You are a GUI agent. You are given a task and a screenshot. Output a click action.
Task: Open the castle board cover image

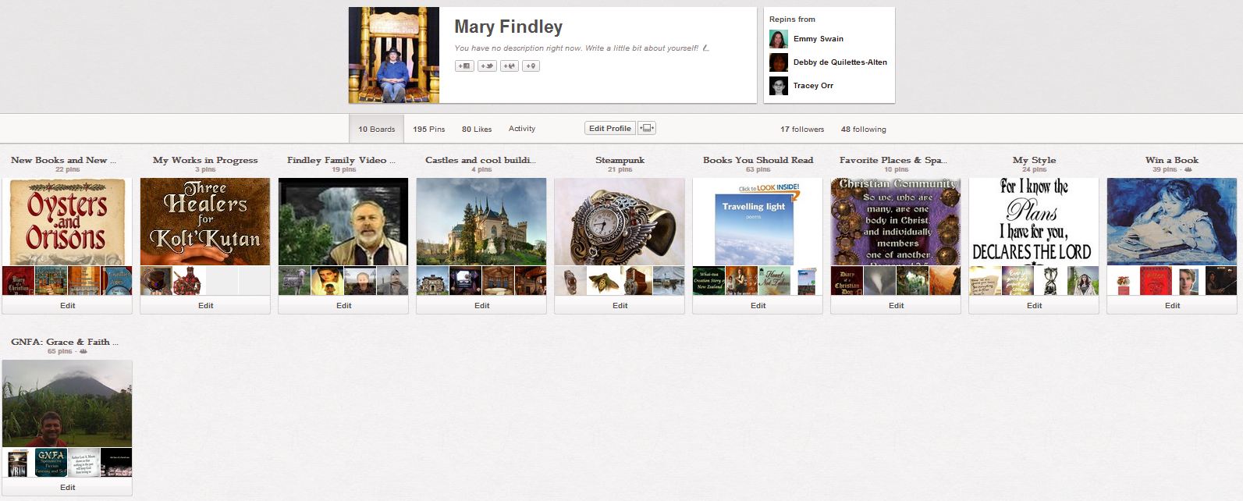[481, 222]
